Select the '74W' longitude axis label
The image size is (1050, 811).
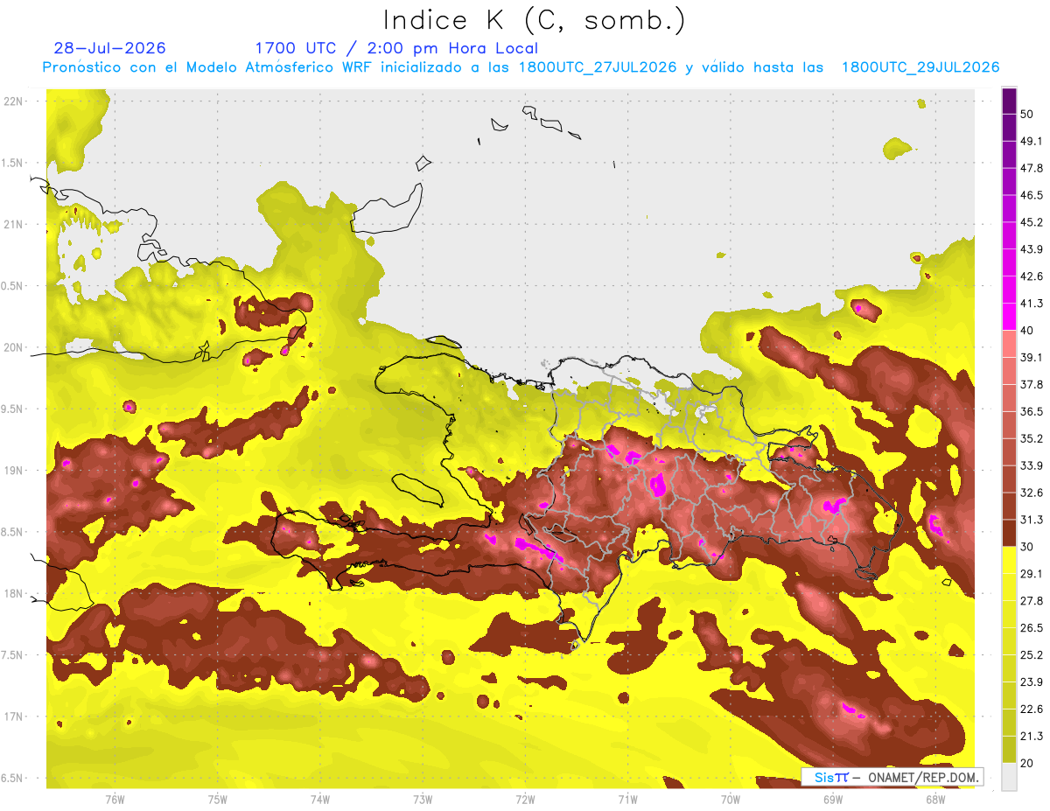coord(320,800)
